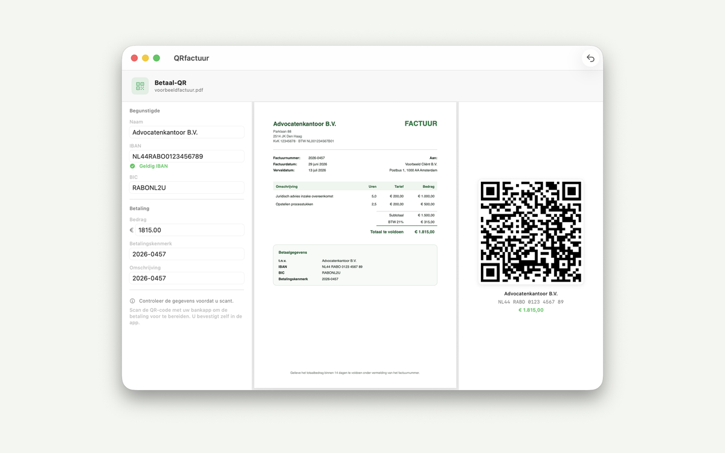
Task: Click Subtotaal amount € 1.500,00
Action: click(426, 215)
